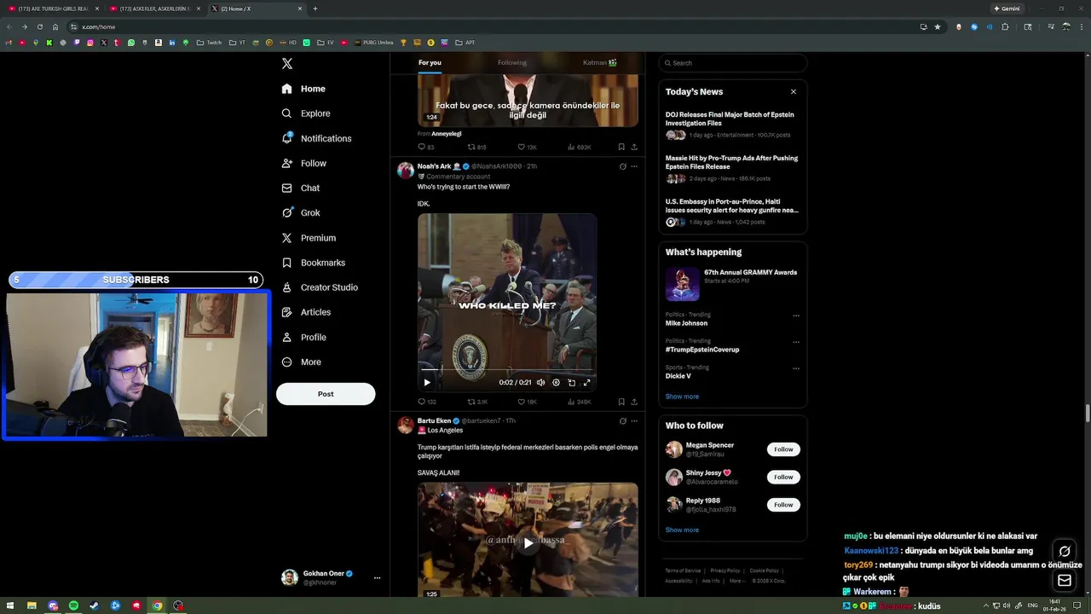Follow Megan Spencer
Viewport: 1091px width, 614px height.
tap(783, 449)
